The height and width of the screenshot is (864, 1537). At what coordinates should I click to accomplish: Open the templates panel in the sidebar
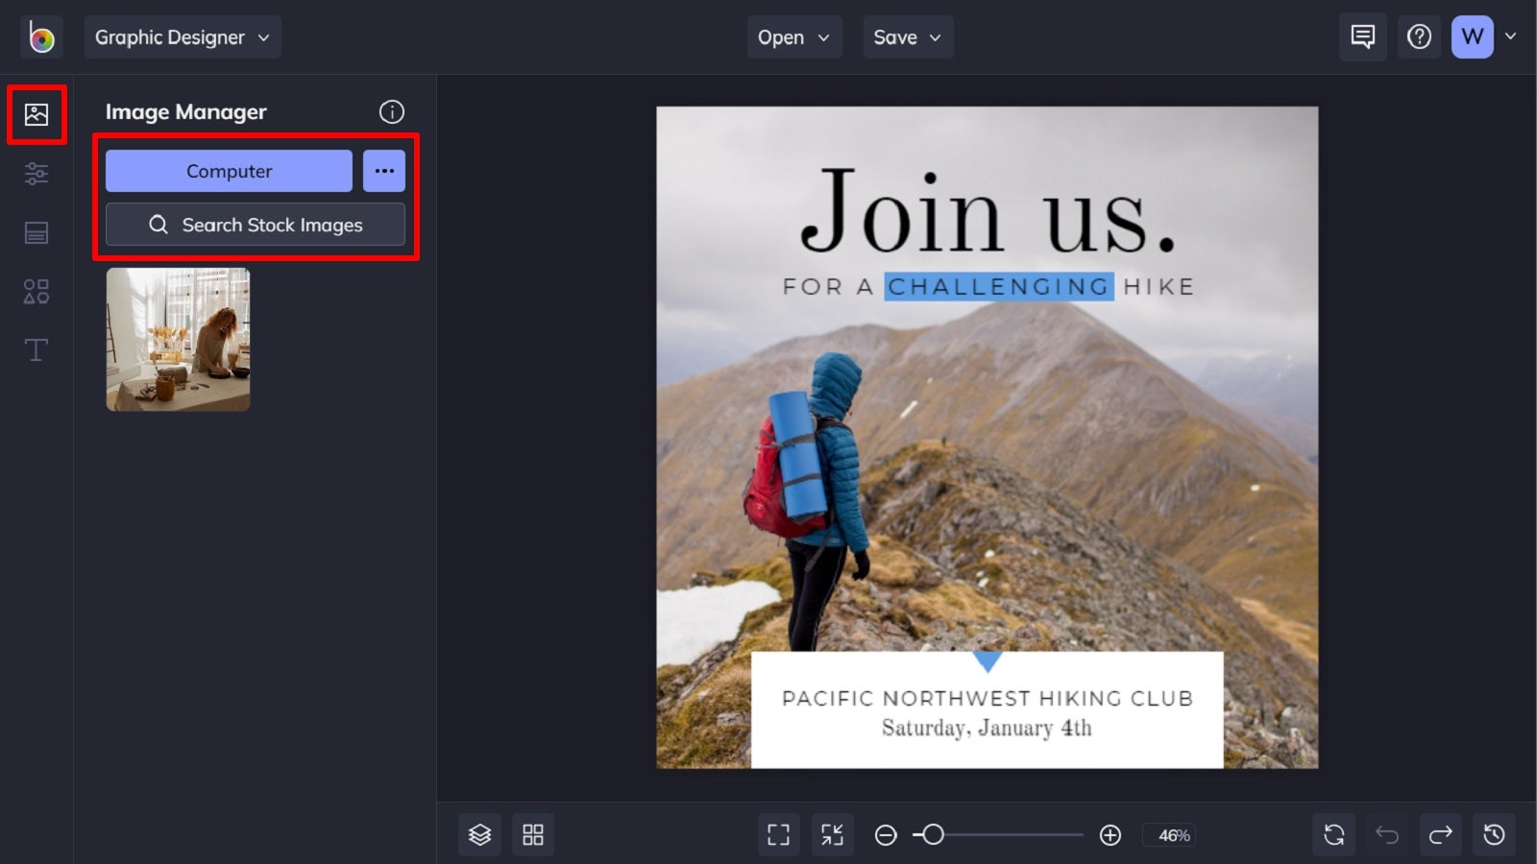tap(36, 232)
